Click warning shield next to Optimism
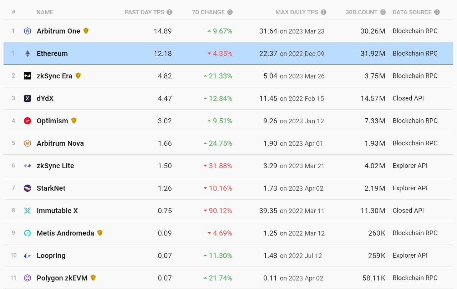This screenshot has height=289, width=457. pos(74,120)
